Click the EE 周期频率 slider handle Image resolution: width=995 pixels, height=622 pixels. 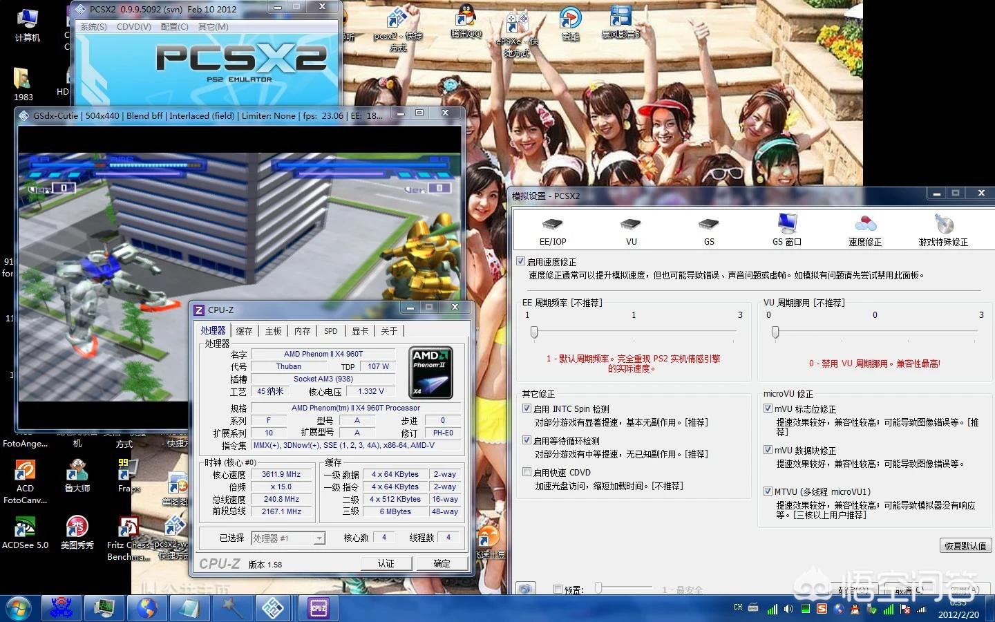pos(534,332)
